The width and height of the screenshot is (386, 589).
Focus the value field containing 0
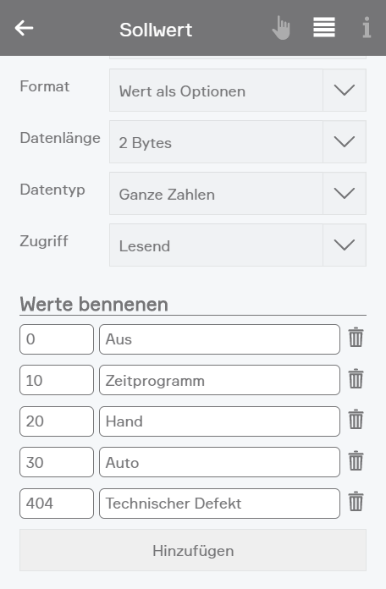point(57,339)
